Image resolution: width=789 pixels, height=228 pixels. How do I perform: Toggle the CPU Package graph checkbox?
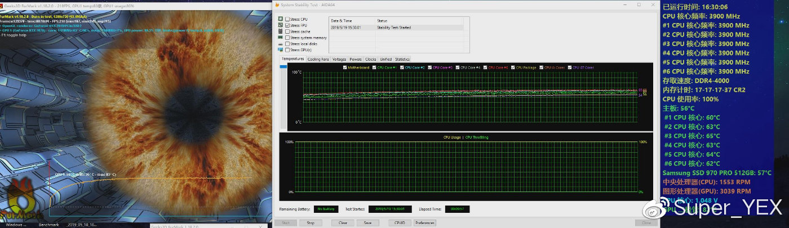click(514, 67)
